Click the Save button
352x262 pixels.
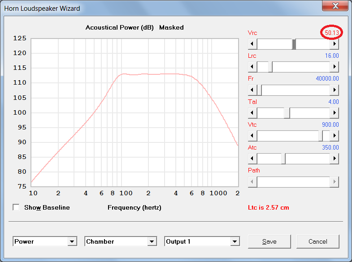[x=269, y=241]
